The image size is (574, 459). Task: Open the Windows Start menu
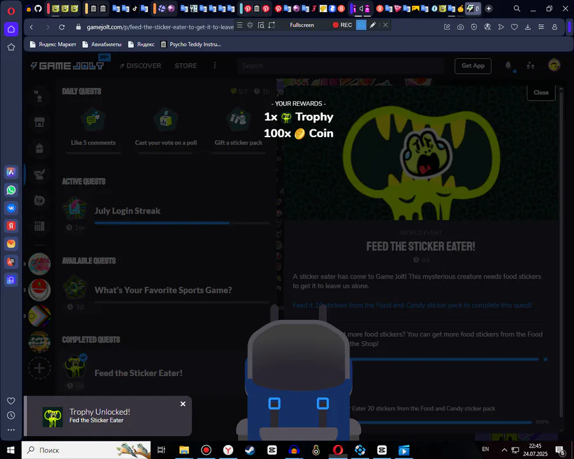pyautogui.click(x=11, y=450)
